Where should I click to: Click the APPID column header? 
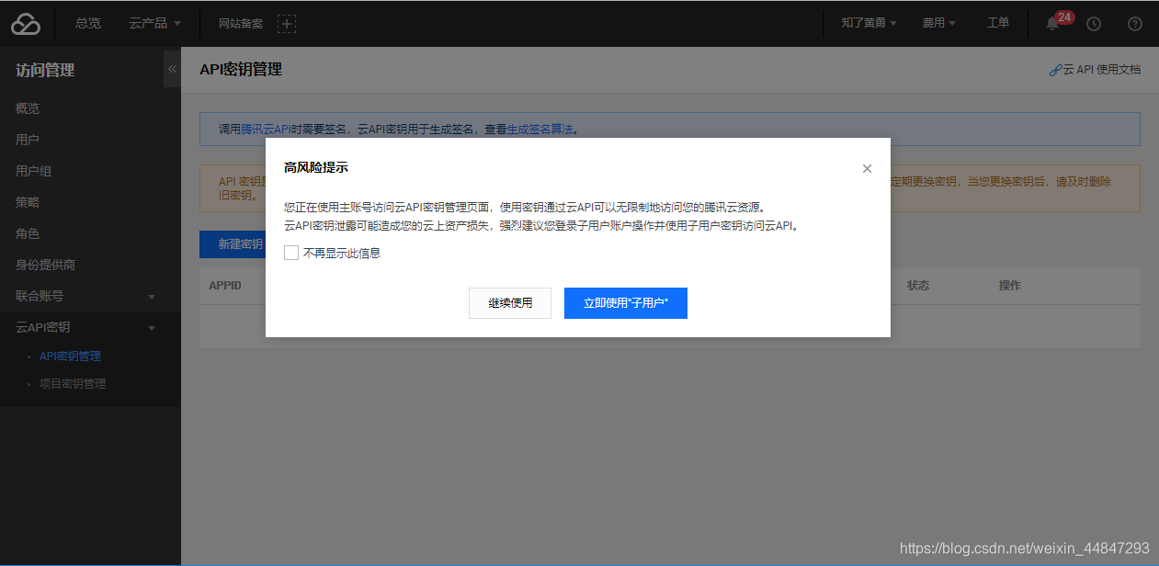point(225,286)
